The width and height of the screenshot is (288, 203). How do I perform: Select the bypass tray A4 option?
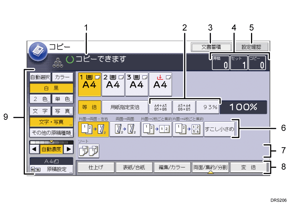point(161,83)
